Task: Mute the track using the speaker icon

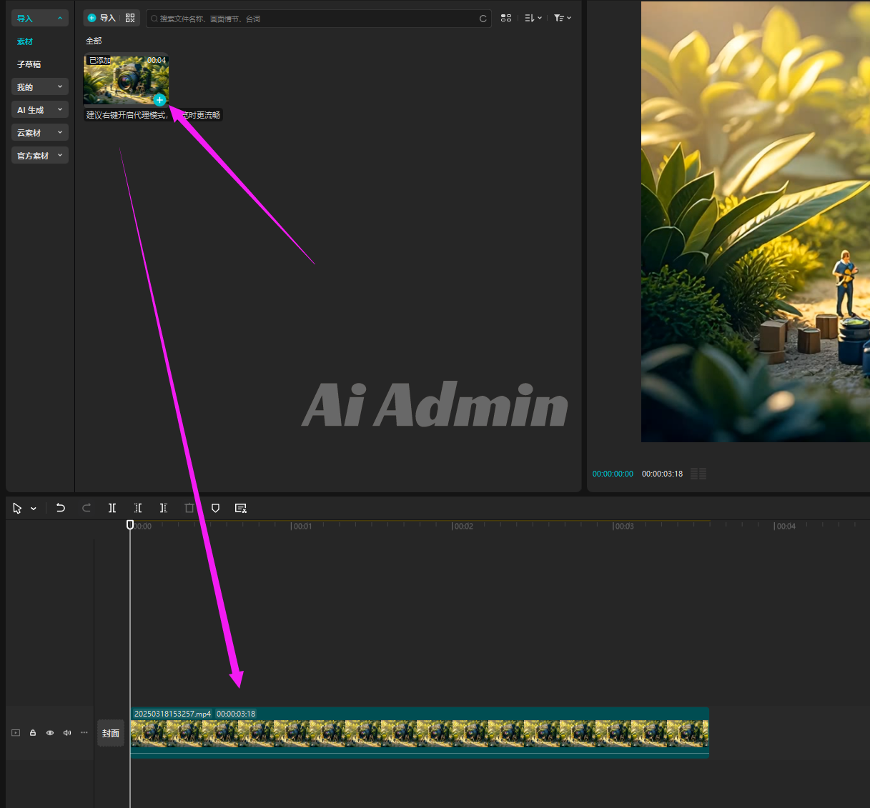Action: 67,732
